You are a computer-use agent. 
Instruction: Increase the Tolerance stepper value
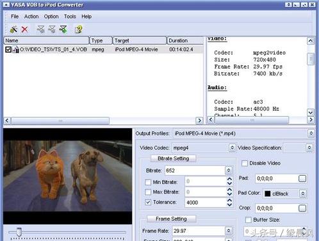click(x=229, y=200)
